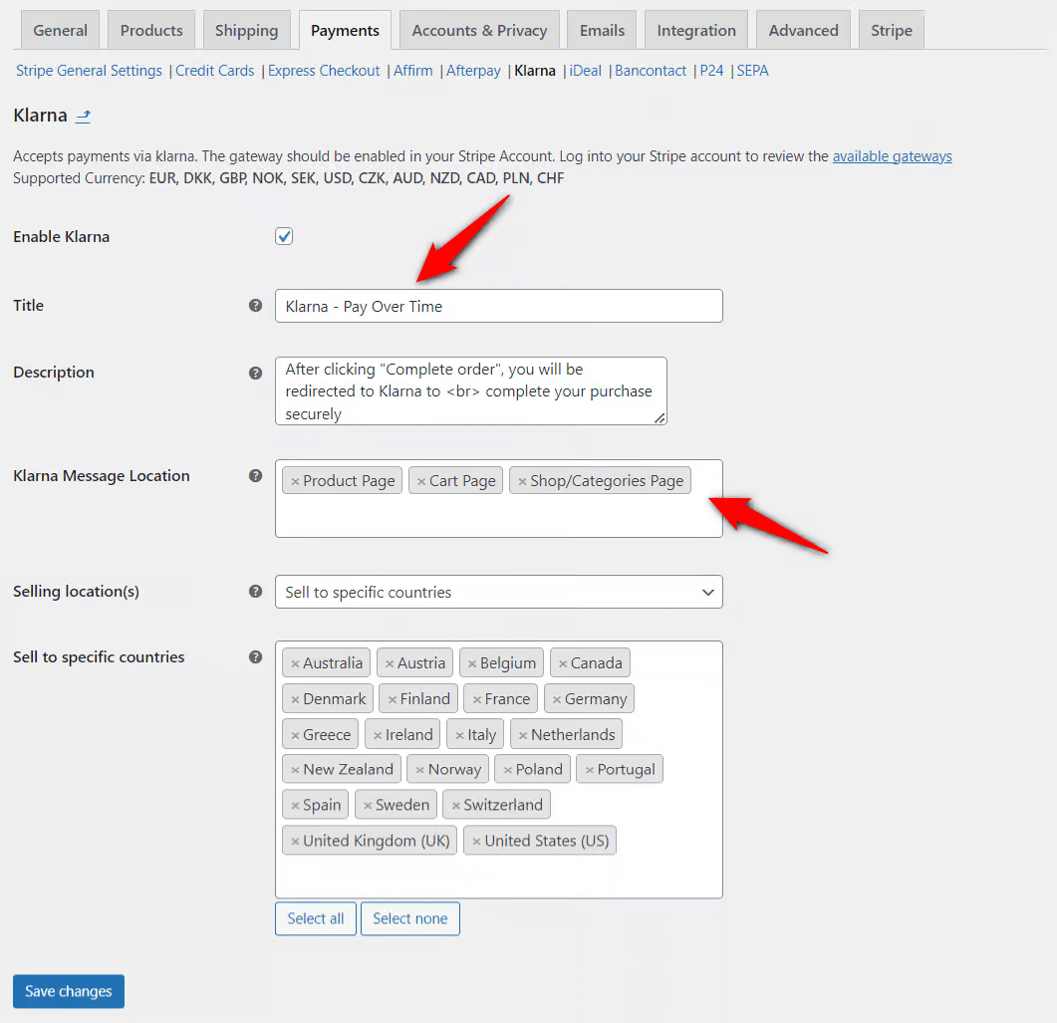Remove Portugal from countries
The width and height of the screenshot is (1057, 1023).
tap(589, 770)
